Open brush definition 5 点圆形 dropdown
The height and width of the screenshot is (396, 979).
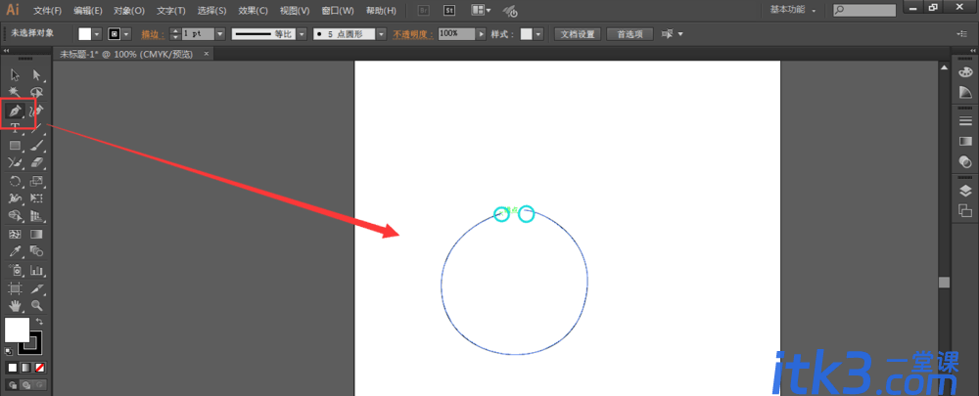coord(381,34)
